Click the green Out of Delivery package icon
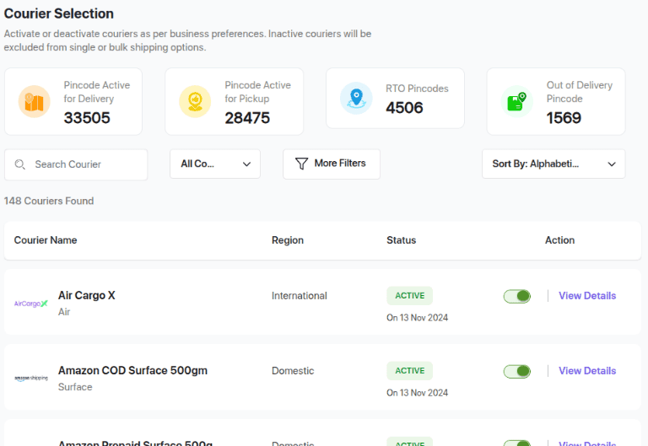The height and width of the screenshot is (446, 648). coord(517,101)
